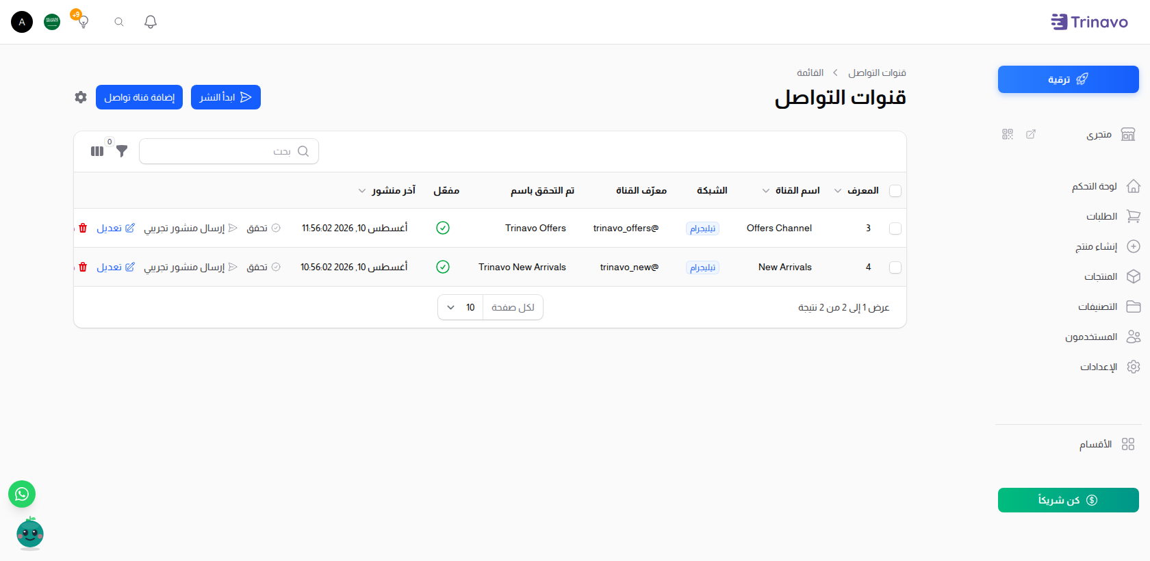Image resolution: width=1150 pixels, height=561 pixels.
Task: Click the ترقية upgrade button
Action: (1068, 79)
